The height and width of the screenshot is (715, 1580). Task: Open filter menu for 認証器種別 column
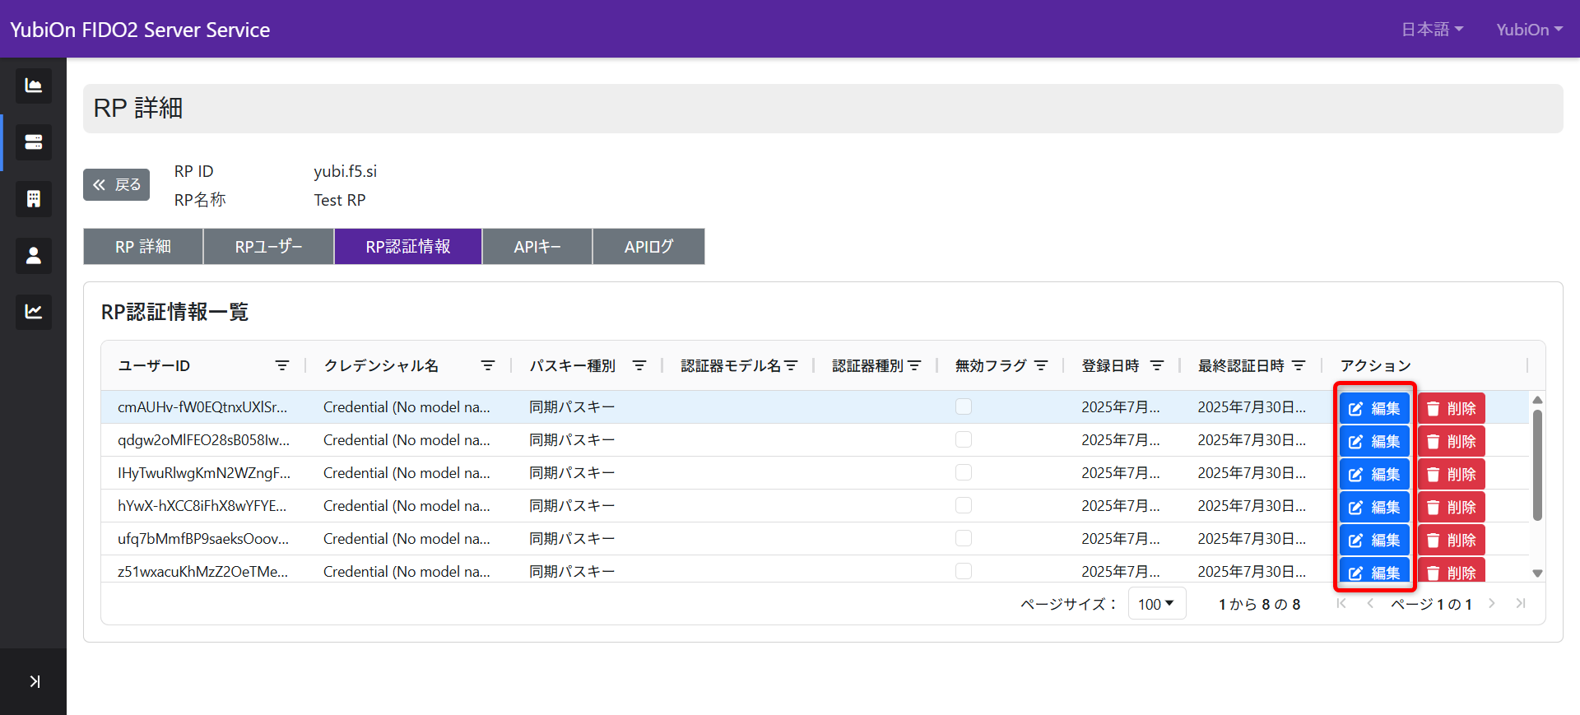point(914,365)
